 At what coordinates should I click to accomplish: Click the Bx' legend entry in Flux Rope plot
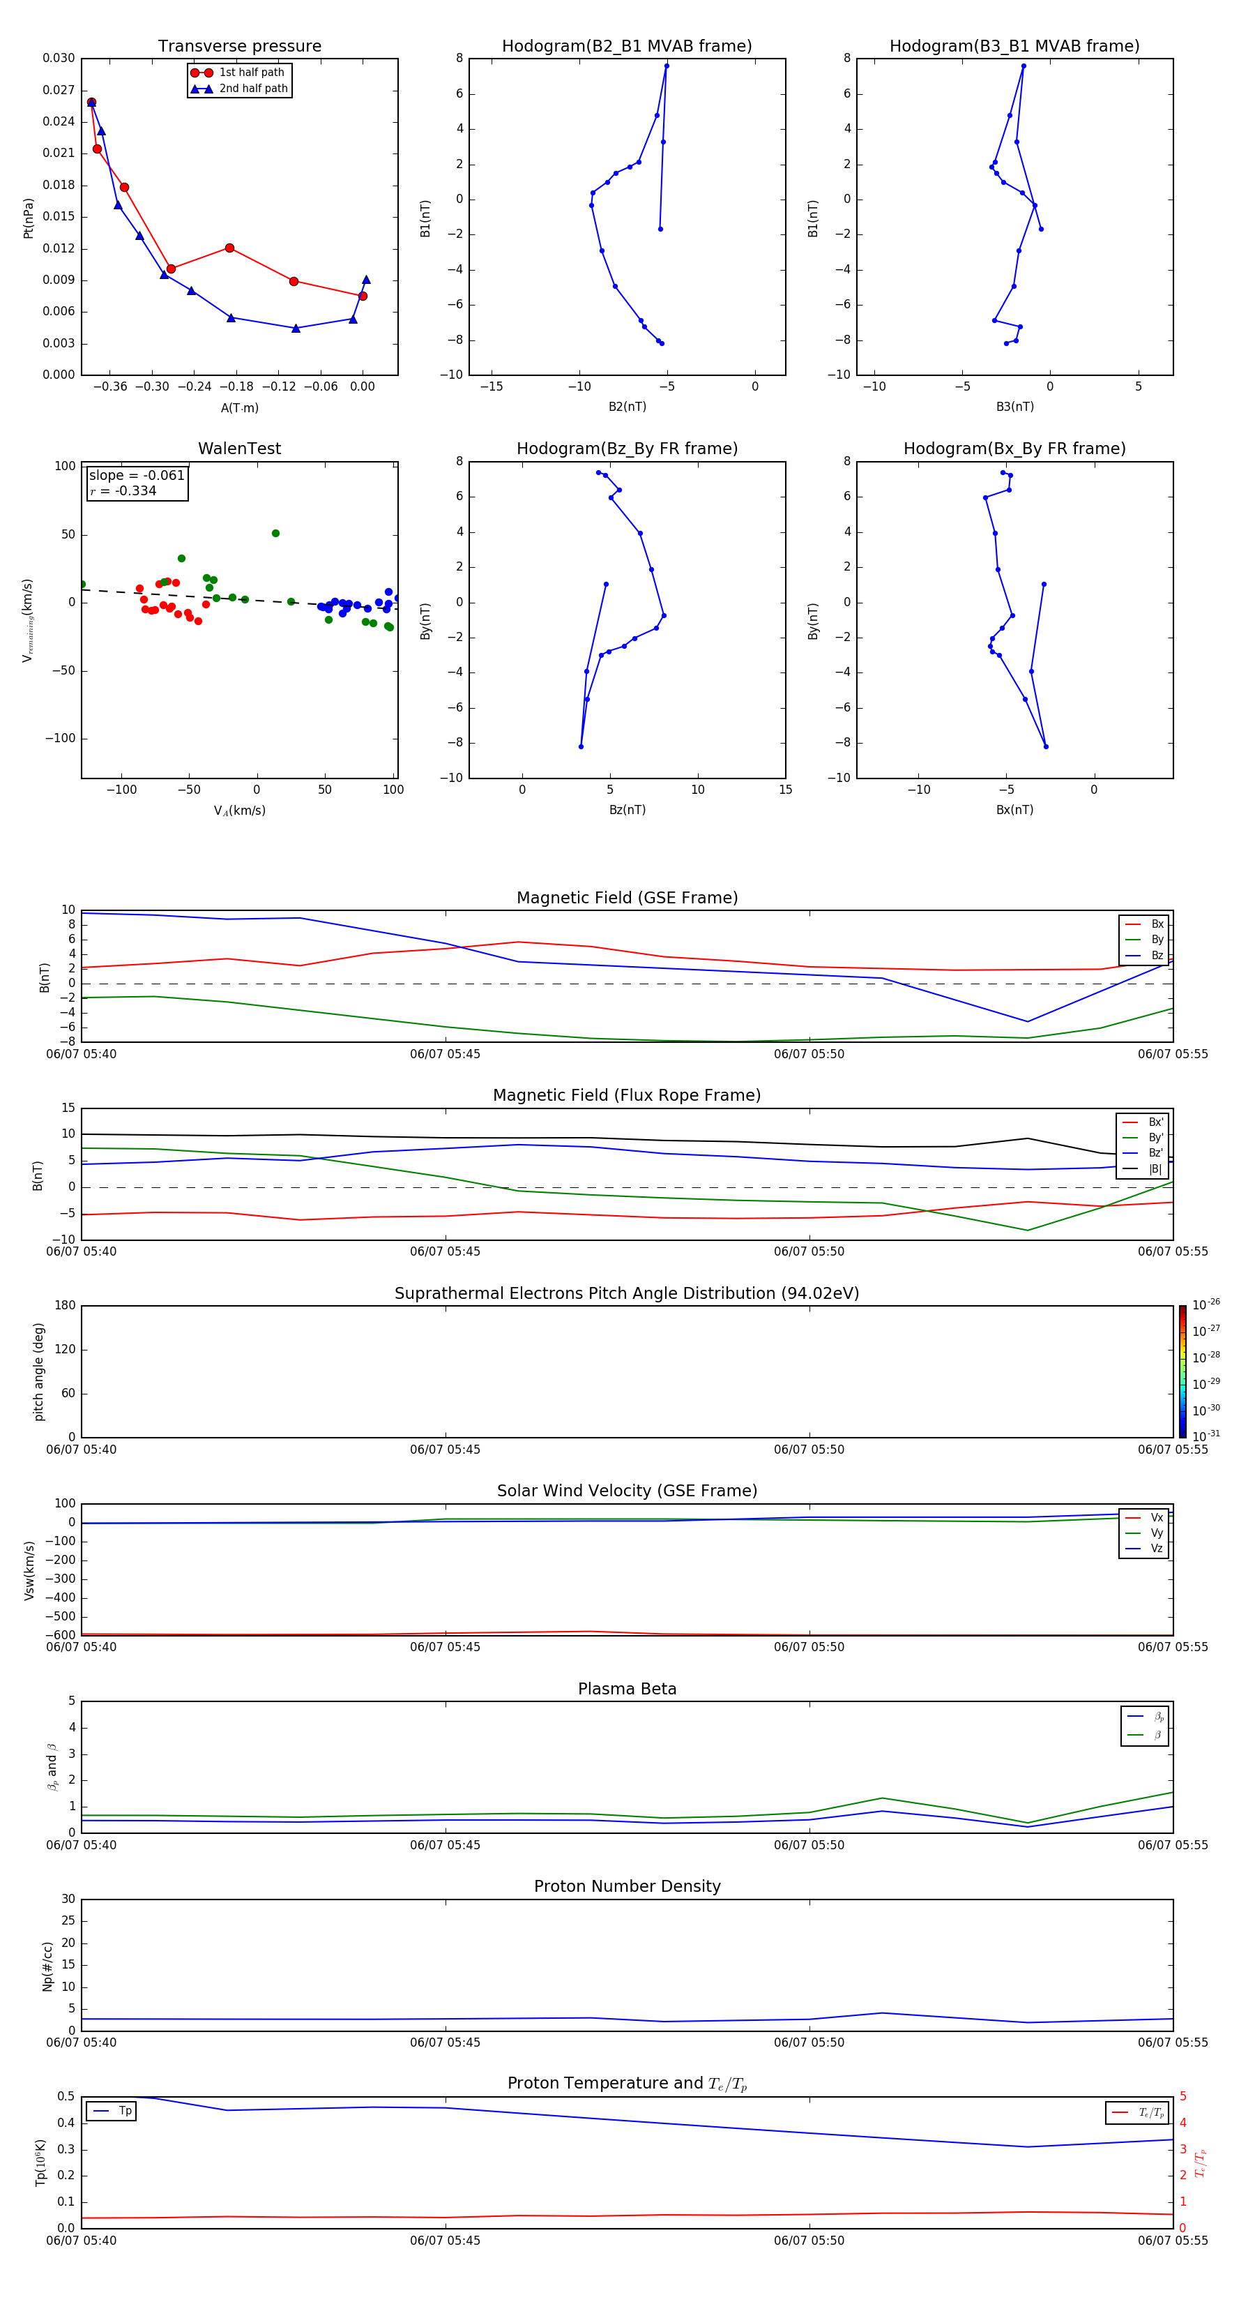(1143, 1122)
